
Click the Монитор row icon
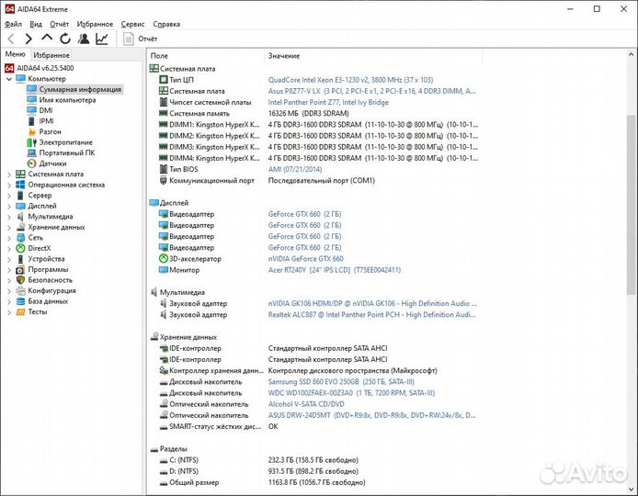[163, 269]
